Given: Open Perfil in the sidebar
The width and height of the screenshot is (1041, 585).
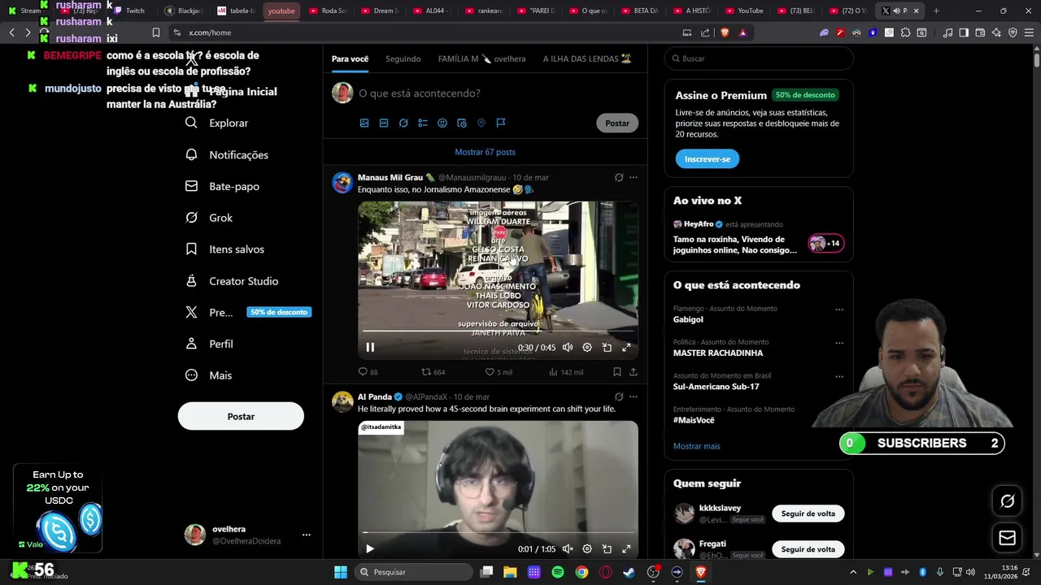Looking at the screenshot, I should click(209, 344).
